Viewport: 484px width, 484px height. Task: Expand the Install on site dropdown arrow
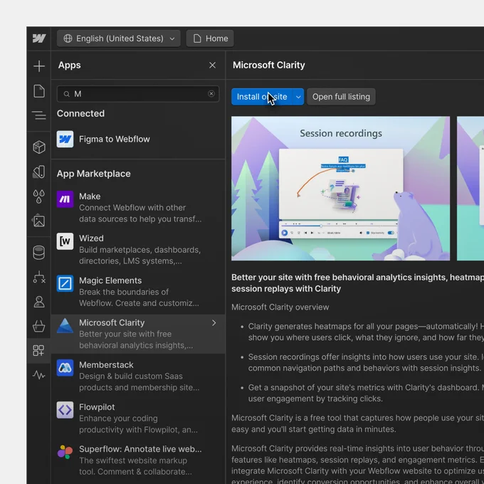pyautogui.click(x=298, y=97)
